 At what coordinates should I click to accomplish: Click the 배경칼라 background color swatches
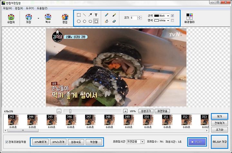click(189, 16)
